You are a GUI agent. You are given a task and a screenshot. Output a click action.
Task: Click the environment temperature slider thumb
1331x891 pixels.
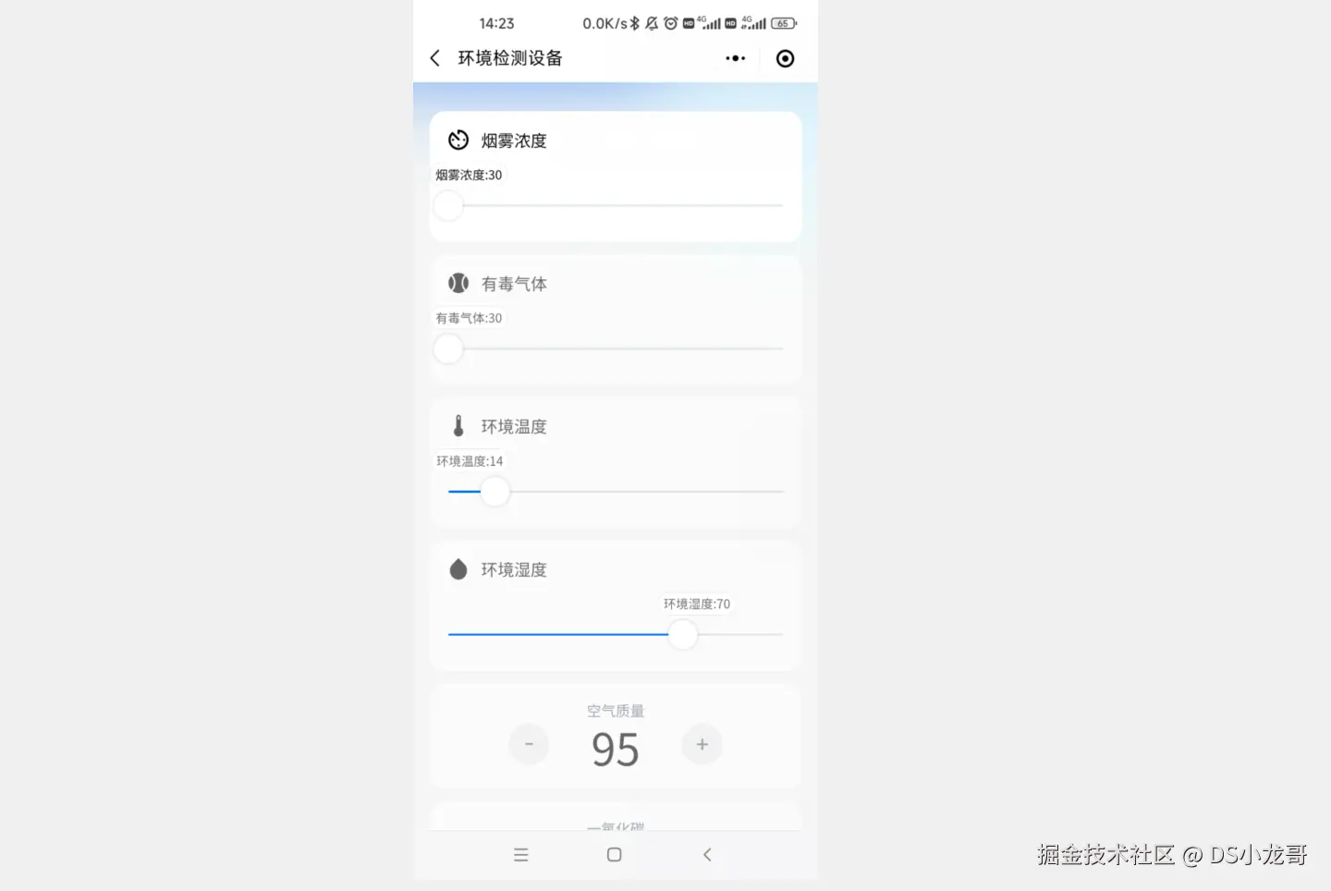pos(495,492)
